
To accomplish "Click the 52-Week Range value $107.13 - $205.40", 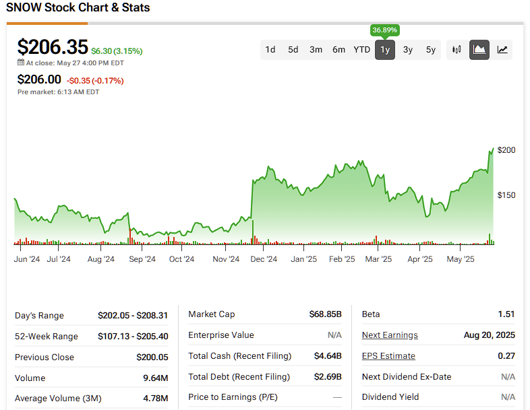I will 133,337.
